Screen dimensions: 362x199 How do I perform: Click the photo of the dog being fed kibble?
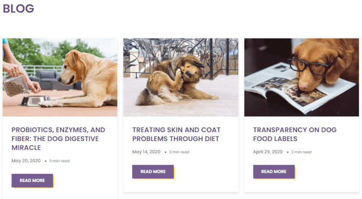click(x=60, y=77)
